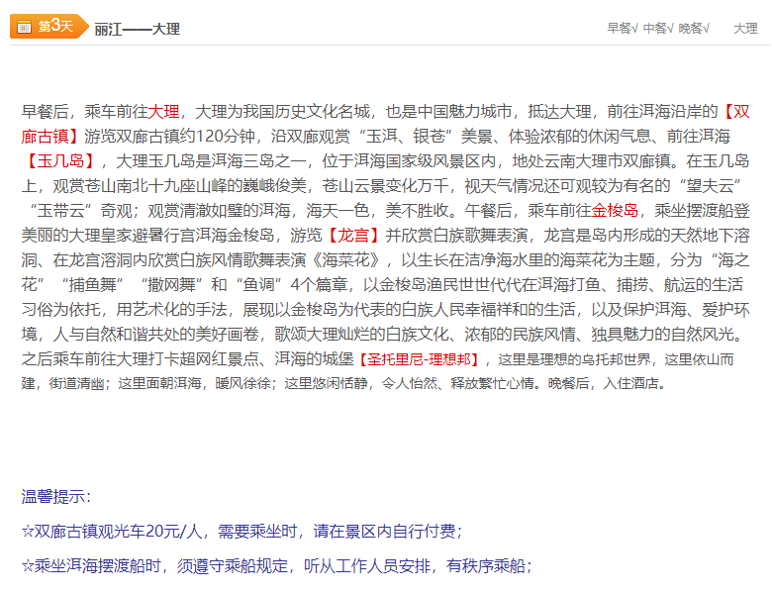Click the tip about 双廊古镇观光车20元/人
Image resolution: width=772 pixels, height=594 pixels.
pos(242,531)
